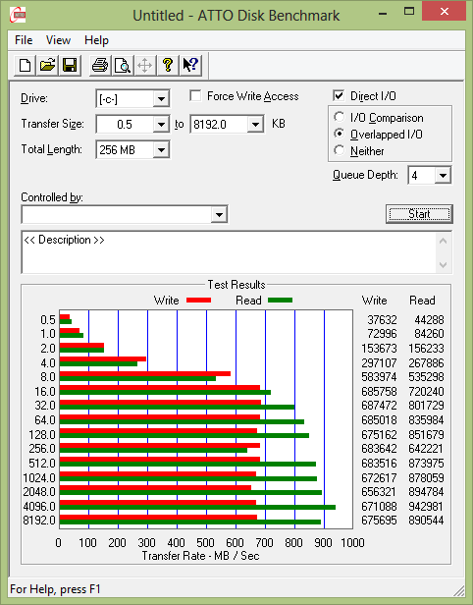This screenshot has width=473, height=605.
Task: Click the green Read legend swatch
Action: tap(281, 300)
